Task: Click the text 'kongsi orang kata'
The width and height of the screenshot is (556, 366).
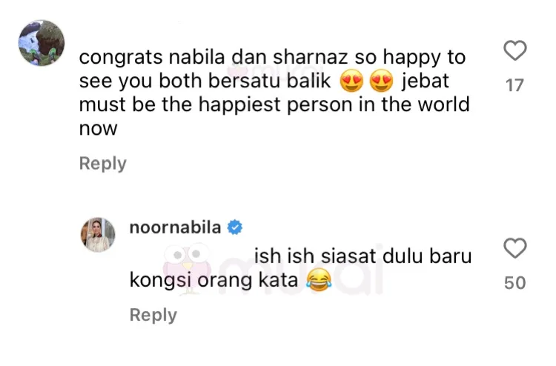Action: click(x=214, y=280)
